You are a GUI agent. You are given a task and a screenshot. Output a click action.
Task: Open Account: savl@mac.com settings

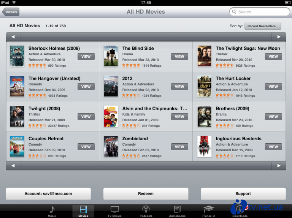point(48,194)
